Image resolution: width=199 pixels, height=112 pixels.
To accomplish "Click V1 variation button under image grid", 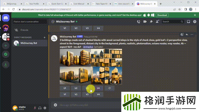I will [x=65, y=94].
